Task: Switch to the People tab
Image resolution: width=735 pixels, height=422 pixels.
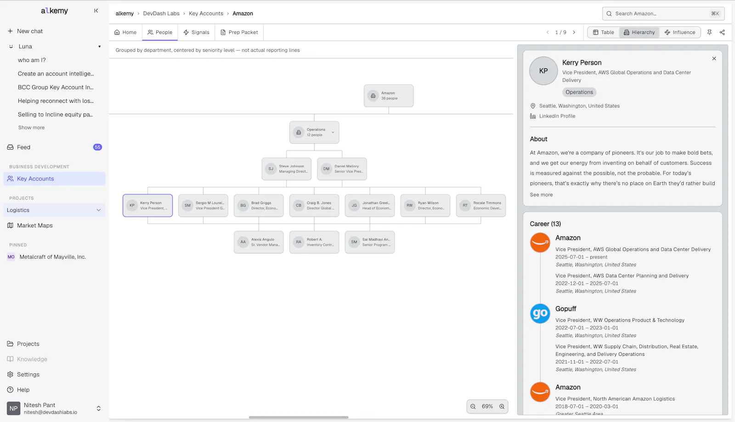Action: (160, 33)
